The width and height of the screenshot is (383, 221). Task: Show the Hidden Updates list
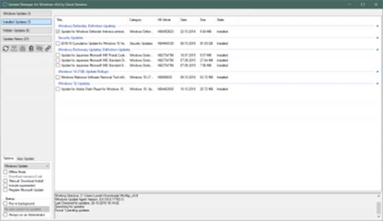tap(26, 30)
